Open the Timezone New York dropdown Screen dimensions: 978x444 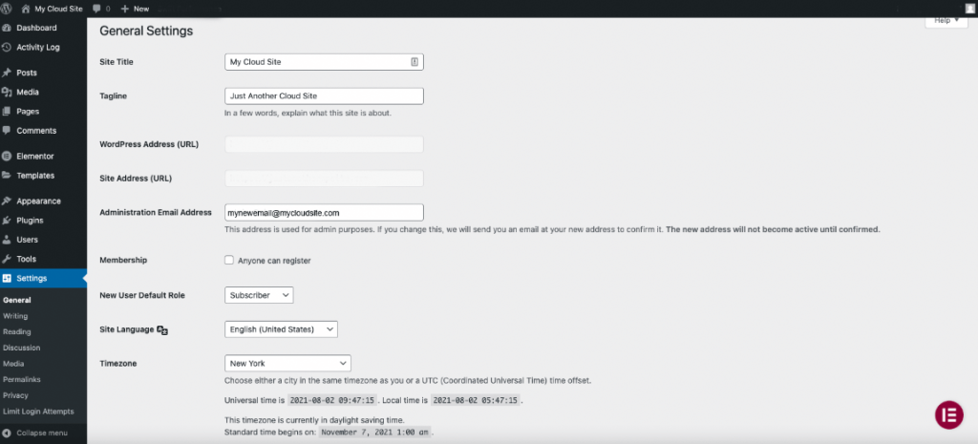[287, 363]
